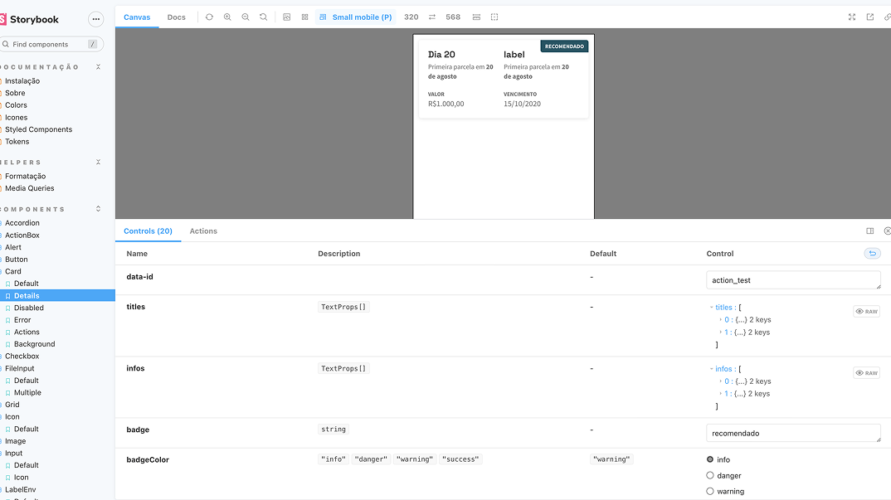Copy canvas link icon
Image resolution: width=891 pixels, height=500 pixels.
click(887, 17)
